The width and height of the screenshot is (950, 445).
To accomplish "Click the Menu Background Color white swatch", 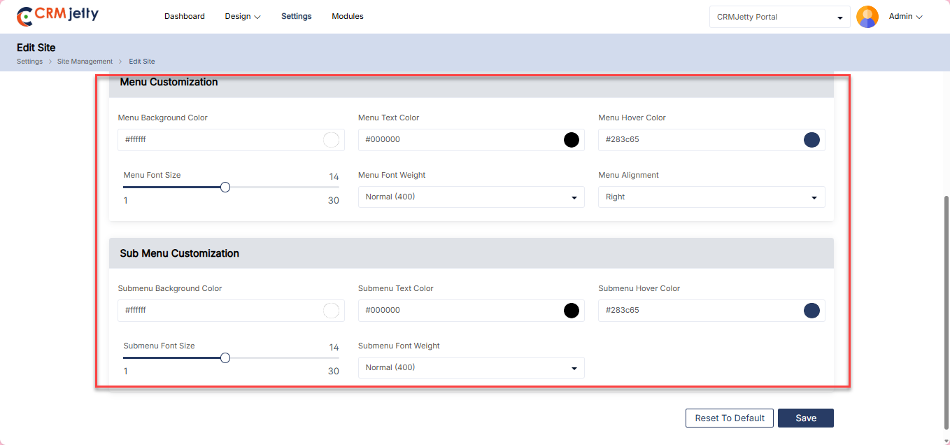I will (331, 140).
